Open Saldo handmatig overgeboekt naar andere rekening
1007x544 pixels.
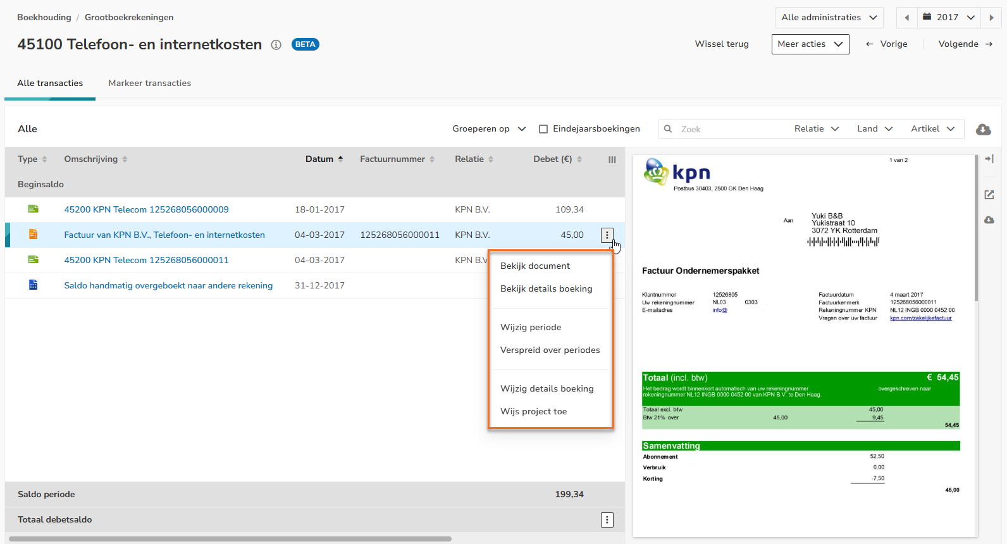168,286
